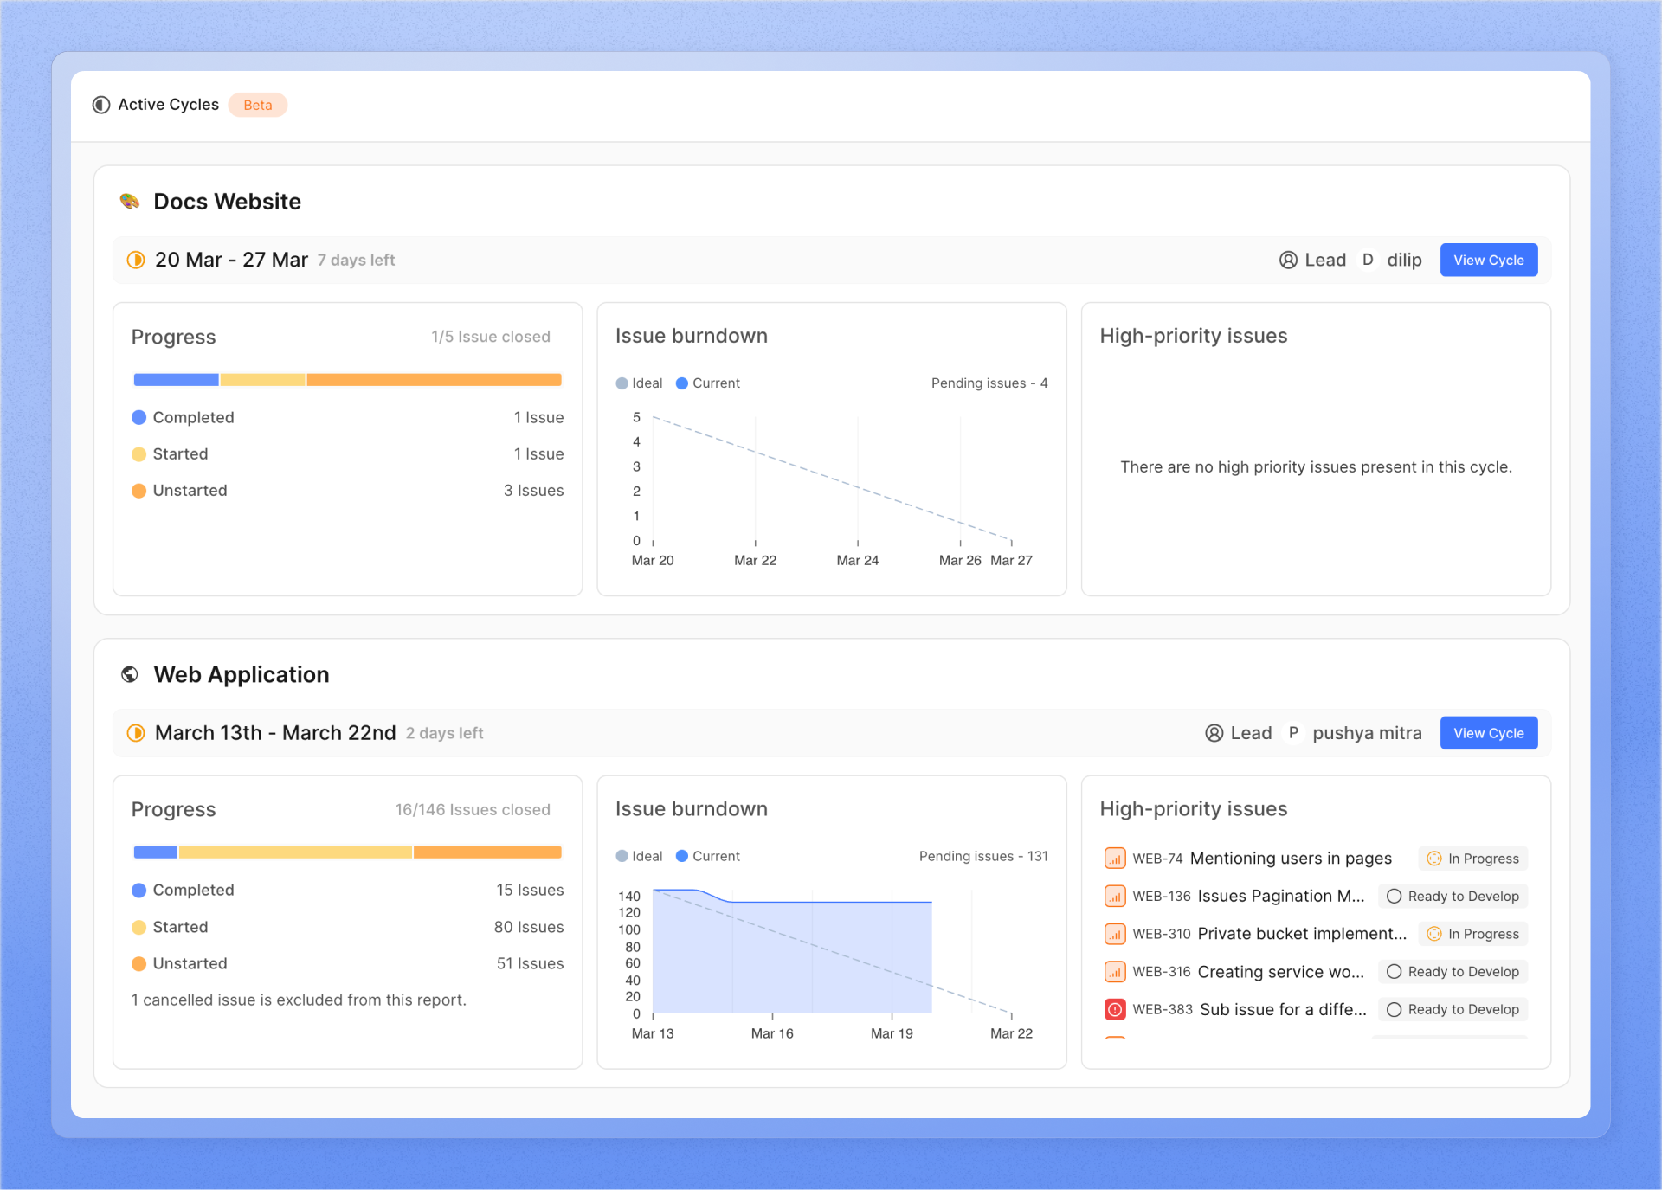Select the dilip avatar with letter D

click(1368, 260)
